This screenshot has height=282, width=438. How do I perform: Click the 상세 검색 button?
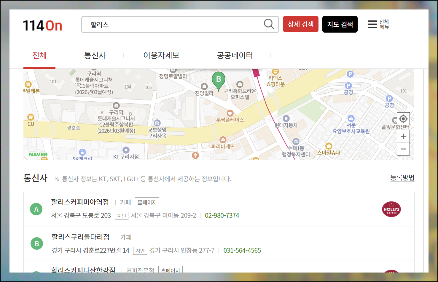point(301,24)
